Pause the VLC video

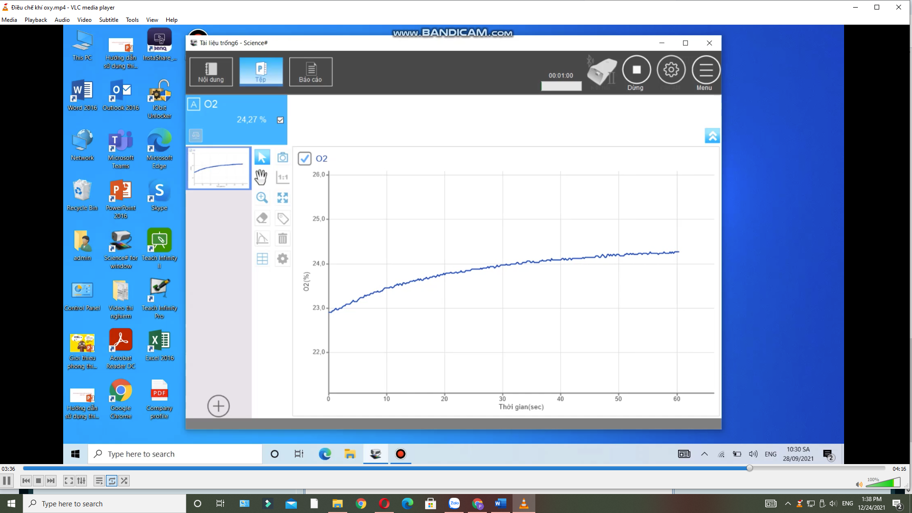click(x=7, y=481)
